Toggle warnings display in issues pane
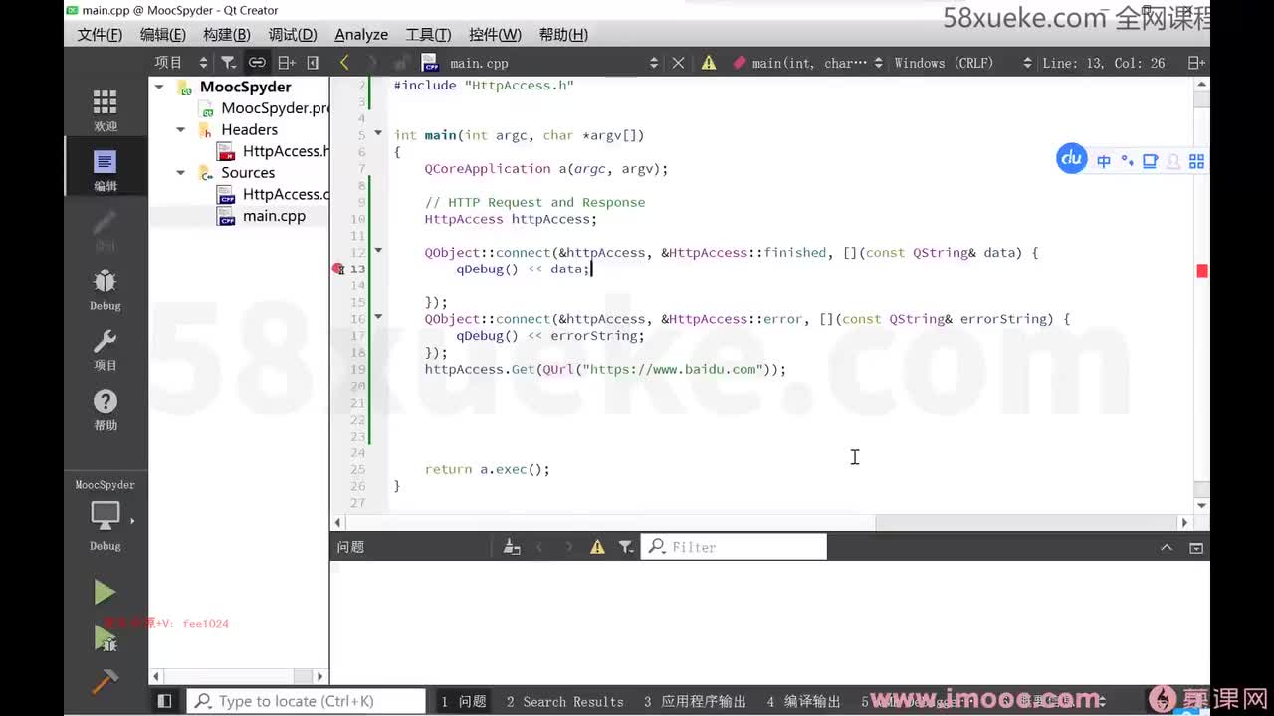The height and width of the screenshot is (716, 1274). pos(597,547)
